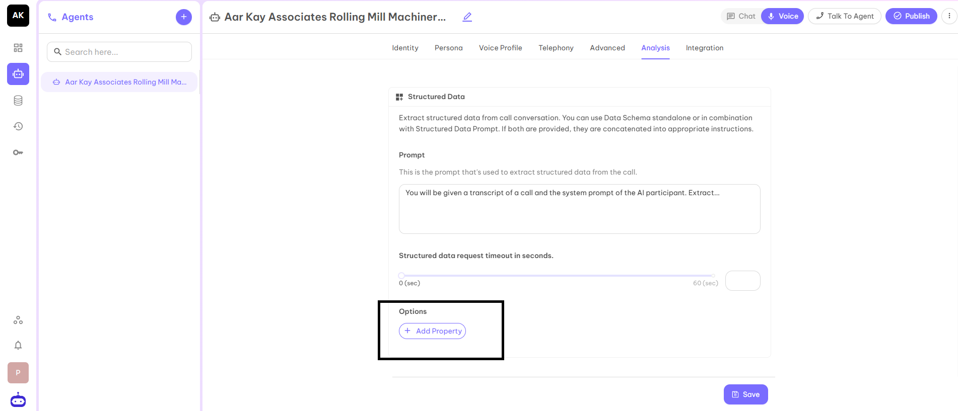Screen dimensions: 958x411
Task: Click the P user avatar
Action: 18,373
